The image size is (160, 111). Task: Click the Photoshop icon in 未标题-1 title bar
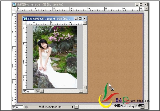[x=14, y=4]
